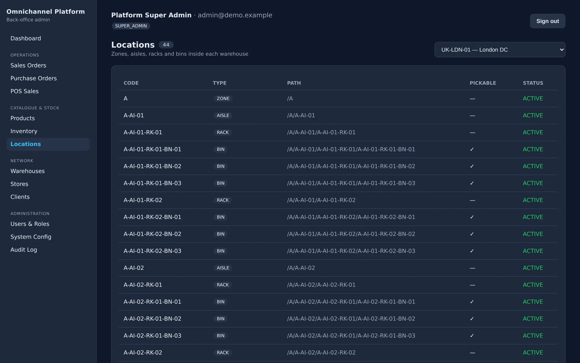Navigate to Stores
The image size is (580, 363).
(x=48, y=184)
